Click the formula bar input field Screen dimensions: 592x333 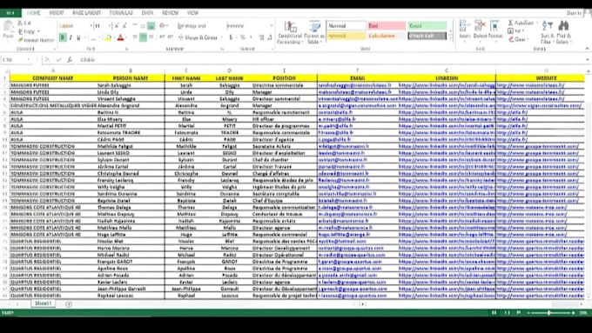pyautogui.click(x=330, y=60)
